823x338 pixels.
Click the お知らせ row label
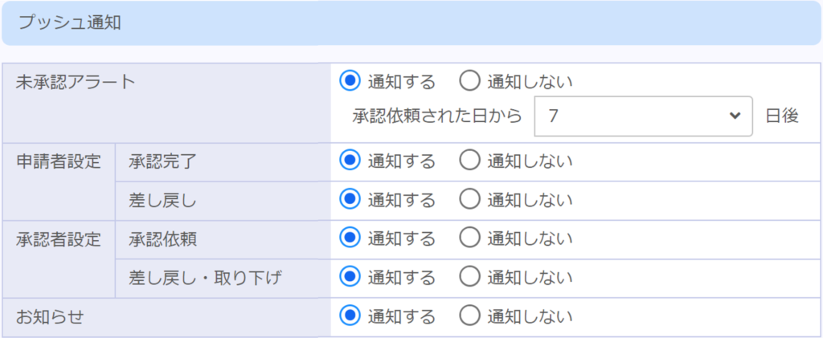(x=50, y=316)
